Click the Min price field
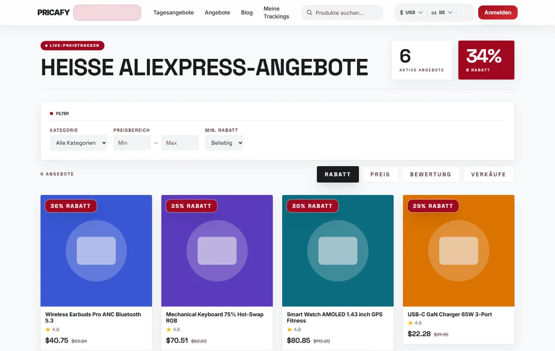Image resolution: width=555 pixels, height=351 pixels. tap(132, 143)
